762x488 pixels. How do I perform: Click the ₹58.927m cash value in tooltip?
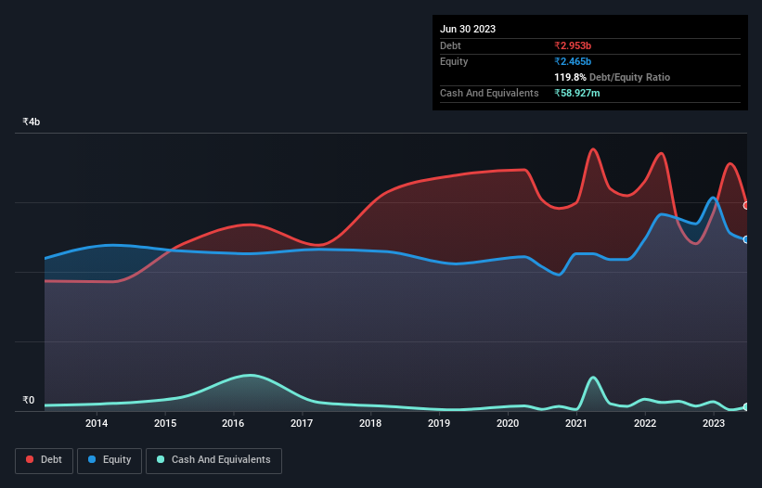[577, 93]
